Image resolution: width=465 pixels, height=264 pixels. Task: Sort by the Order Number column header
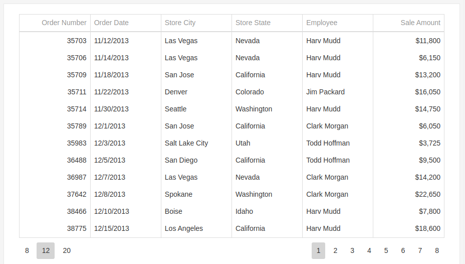[64, 23]
